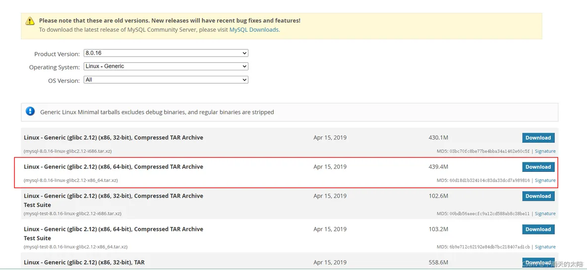Click the OS Version label
Screen dimensions: 587x270
pos(64,80)
